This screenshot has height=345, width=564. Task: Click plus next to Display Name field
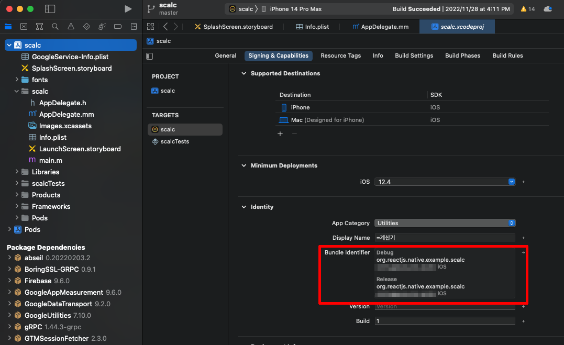[523, 238]
